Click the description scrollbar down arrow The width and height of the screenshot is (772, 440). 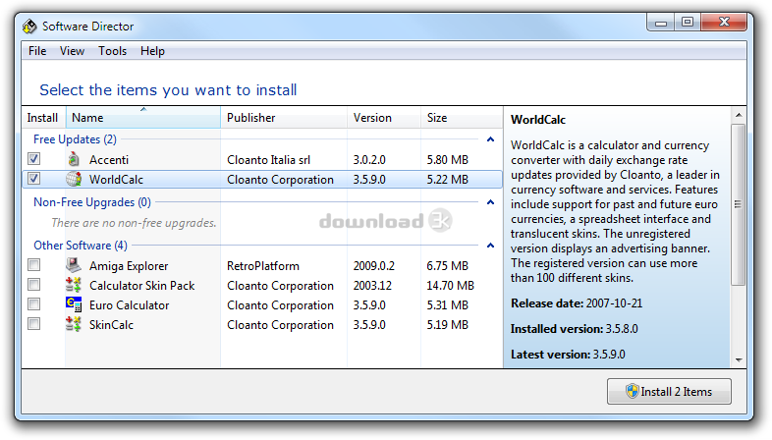pos(738,360)
